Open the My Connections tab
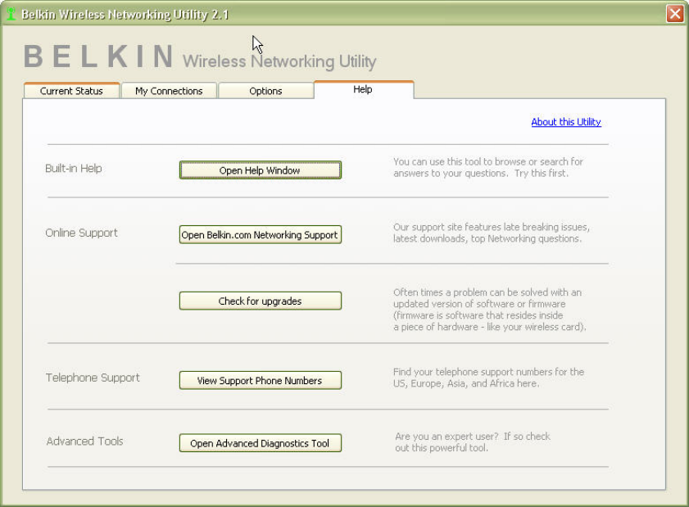689x507 pixels. [169, 90]
